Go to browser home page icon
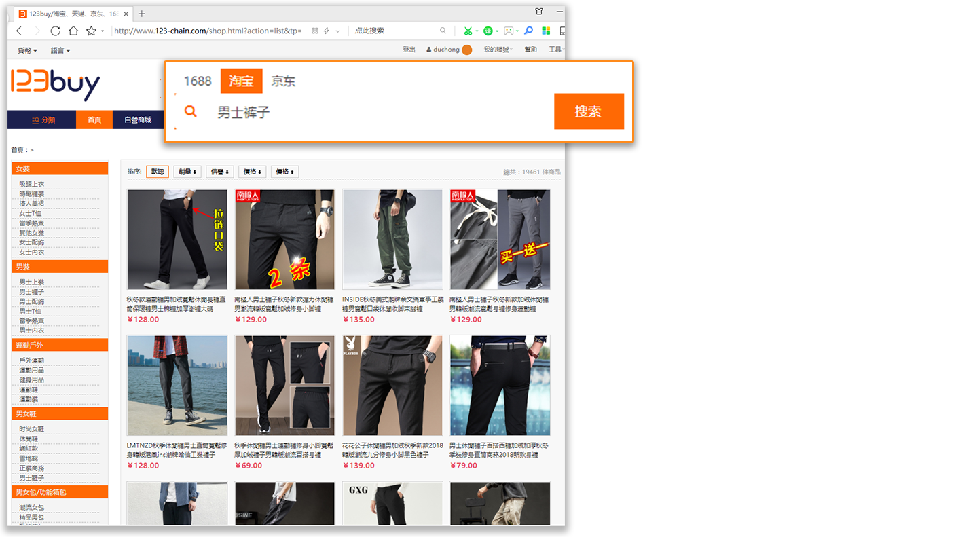The height and width of the screenshot is (537, 956). [x=73, y=31]
